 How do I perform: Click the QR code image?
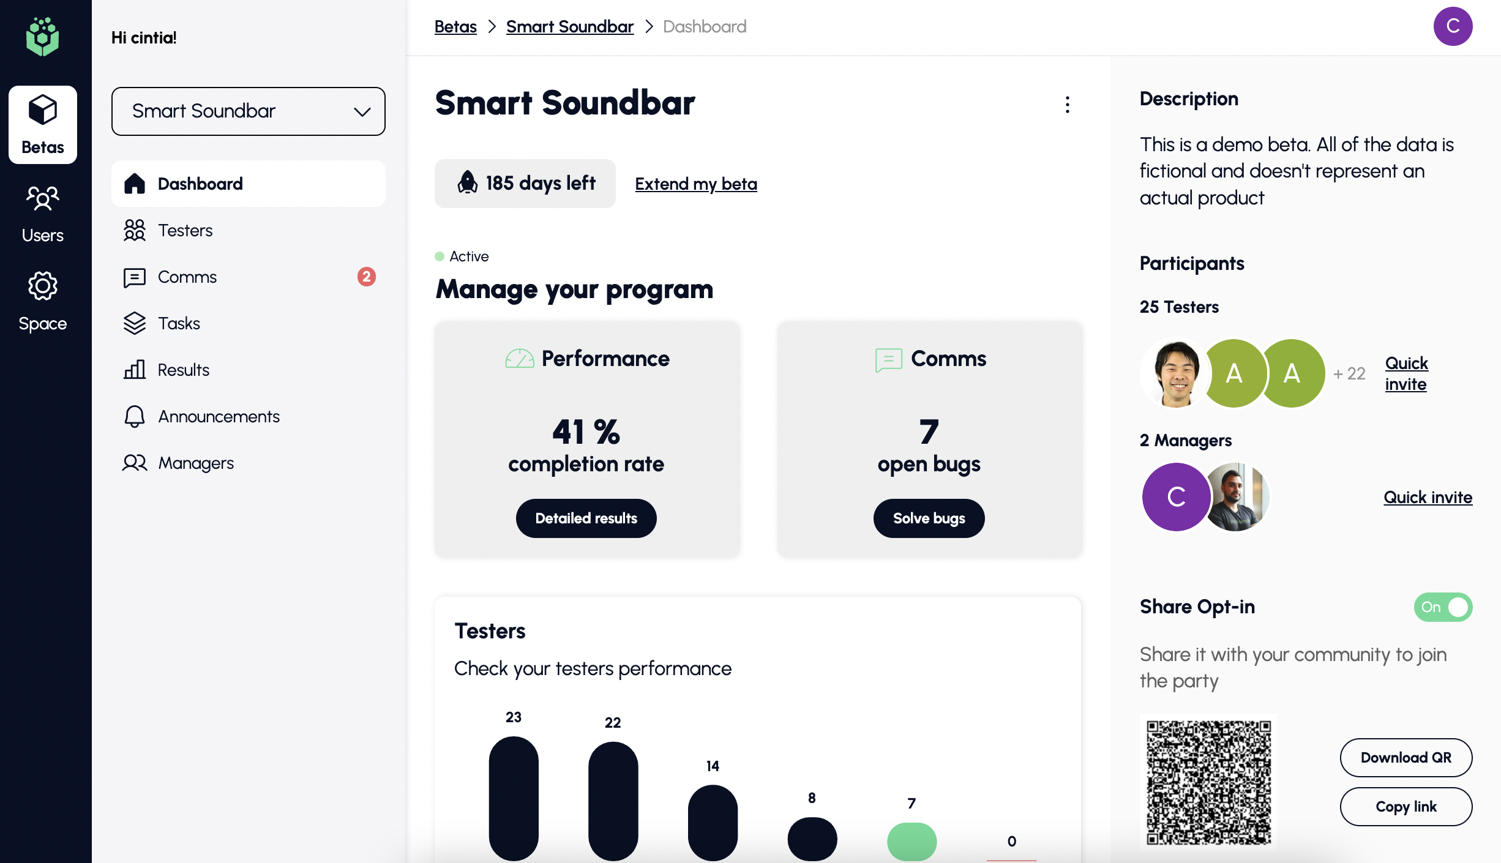tap(1208, 782)
